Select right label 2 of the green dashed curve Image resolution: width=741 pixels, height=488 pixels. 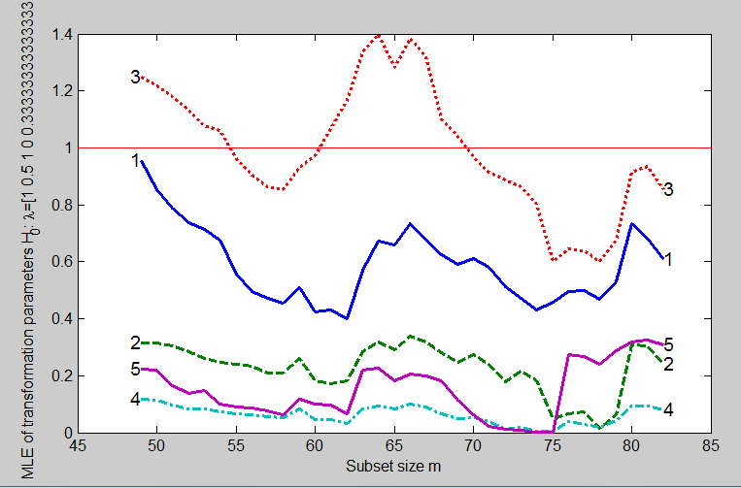[669, 363]
